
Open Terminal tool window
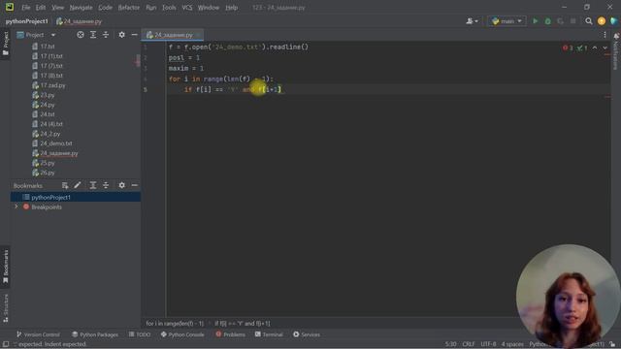pyautogui.click(x=269, y=334)
